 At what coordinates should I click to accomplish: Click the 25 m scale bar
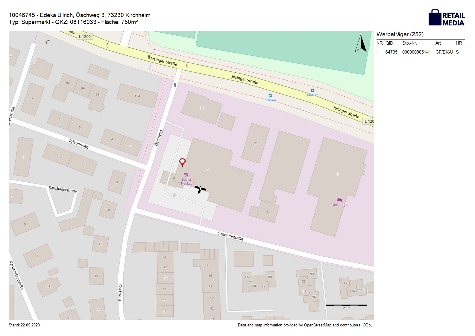click(346, 305)
